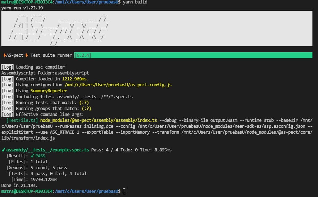Image resolution: width=318 pixels, height=197 pixels.
Task: Click the [TestFile.ts] tag
Action: tap(22, 120)
